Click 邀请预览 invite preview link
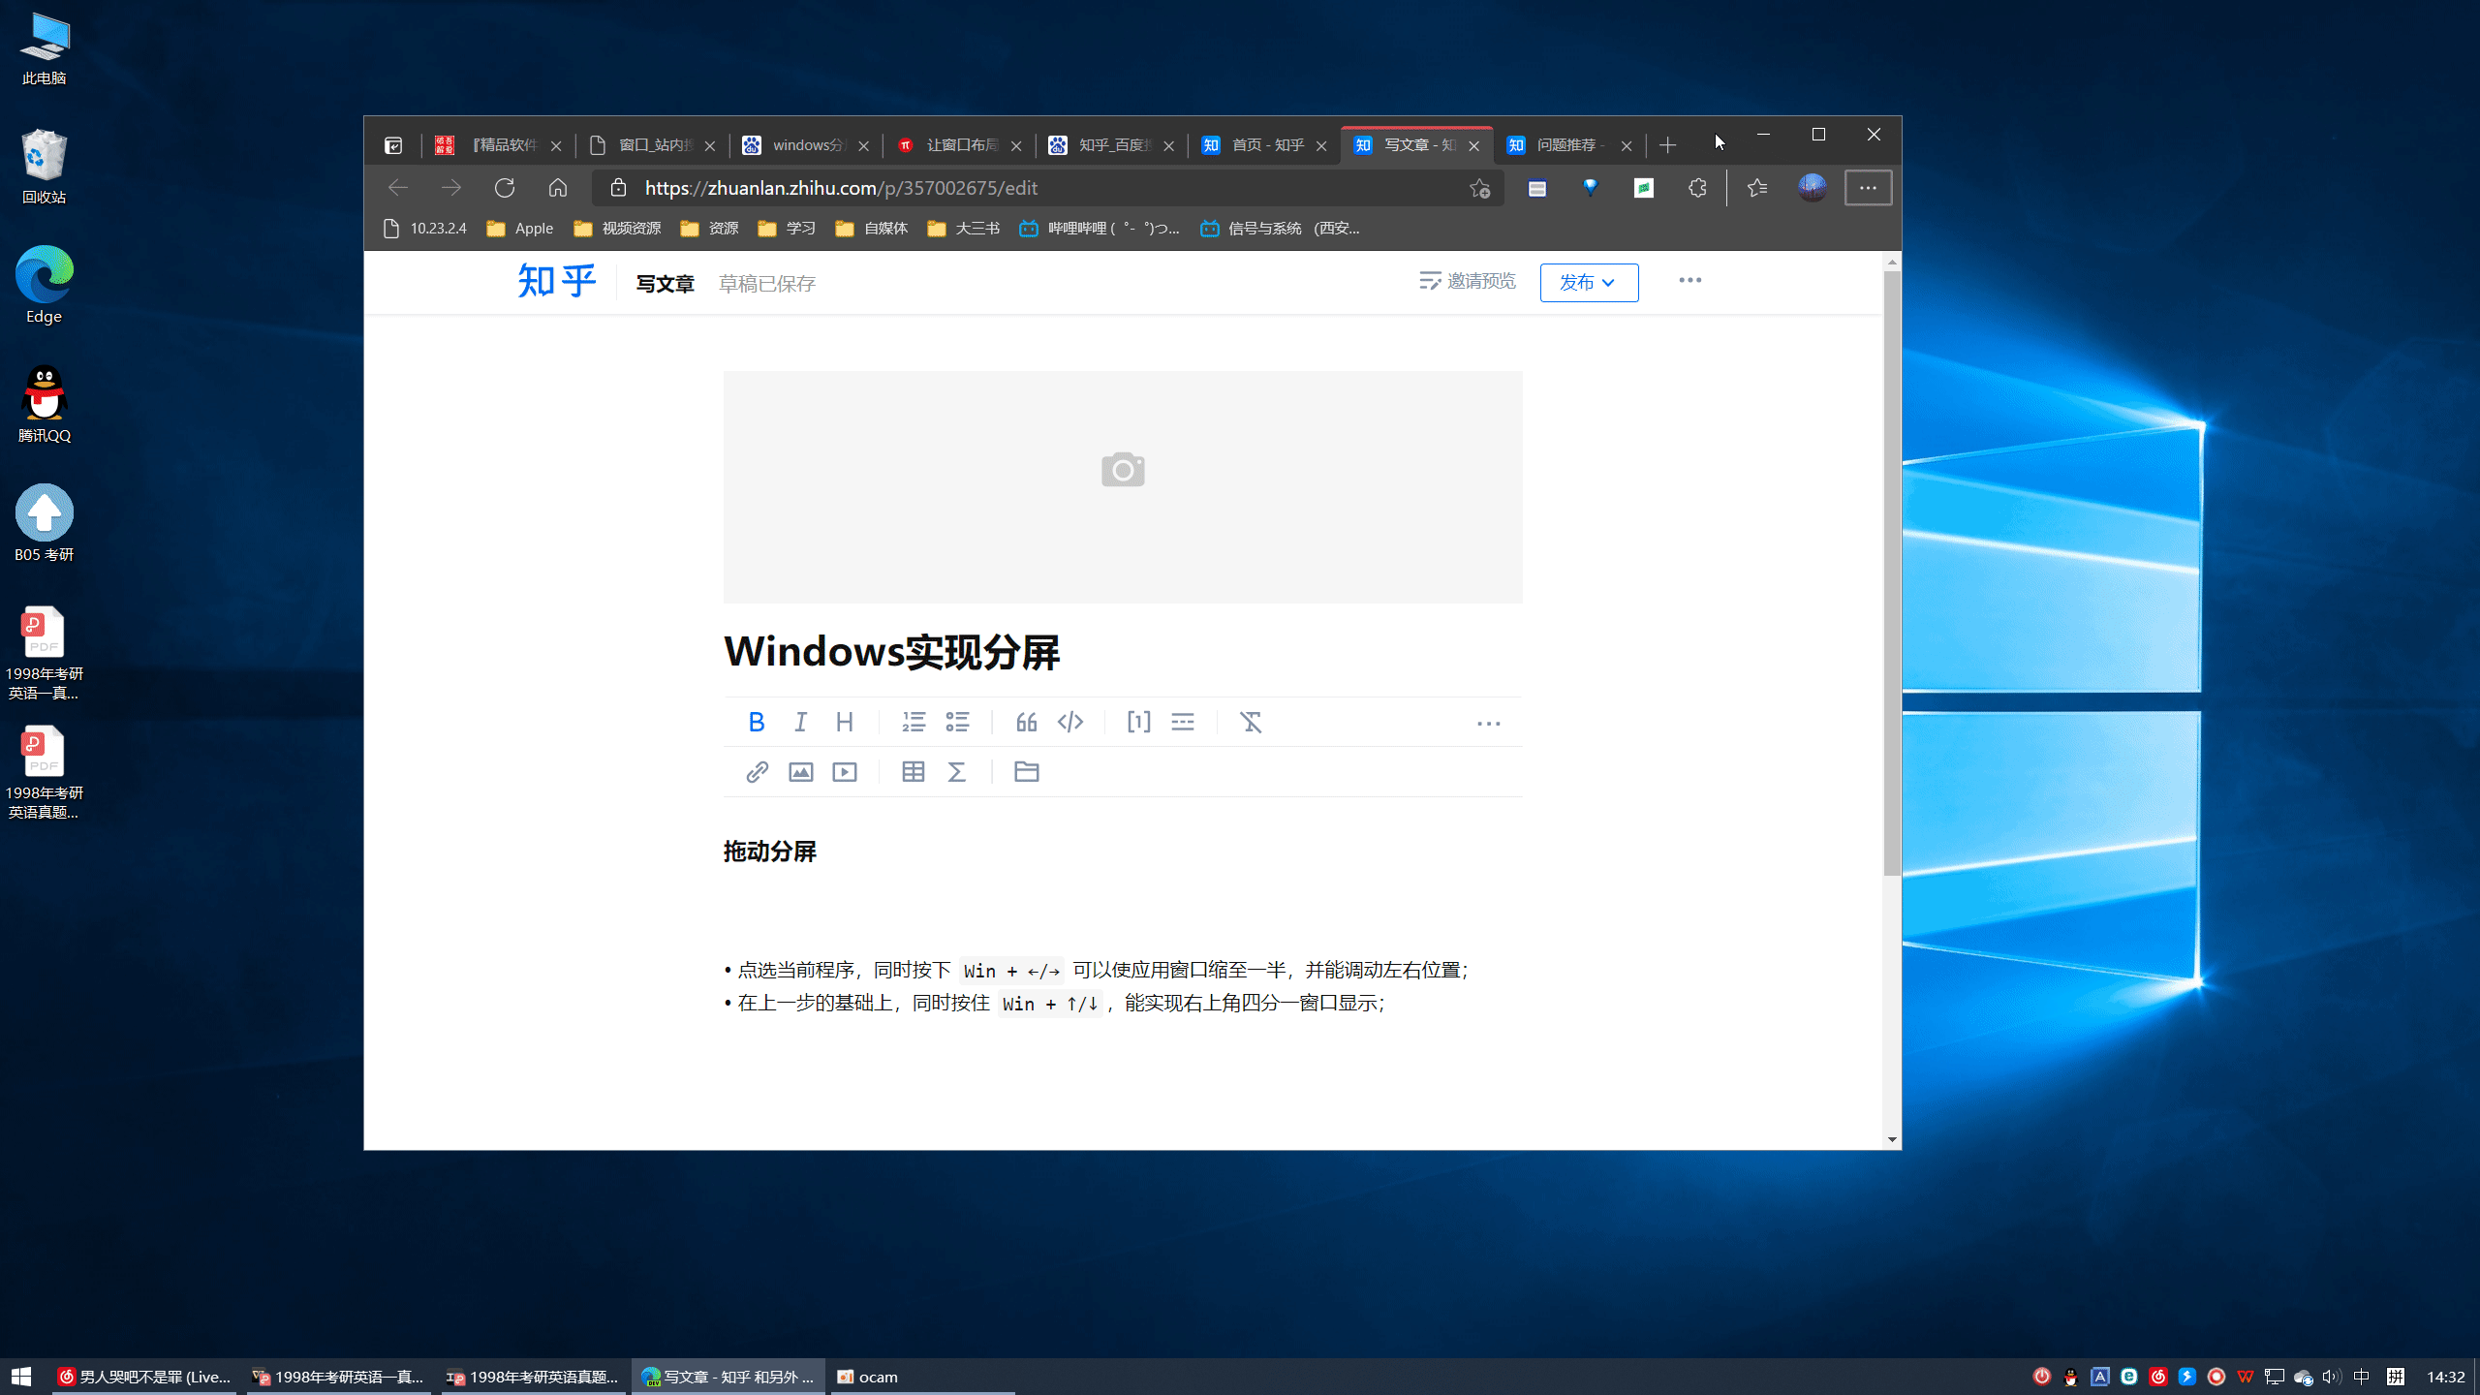The width and height of the screenshot is (2480, 1395). 1468,281
